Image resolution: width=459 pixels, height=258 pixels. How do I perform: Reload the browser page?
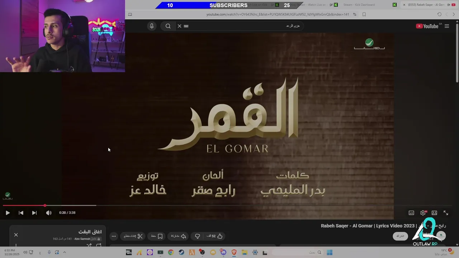pyautogui.click(x=439, y=14)
